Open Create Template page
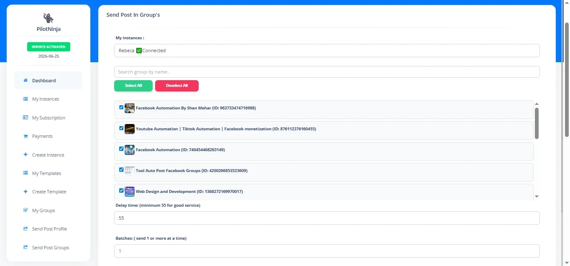Viewport: 570px width, 266px height. (49, 192)
